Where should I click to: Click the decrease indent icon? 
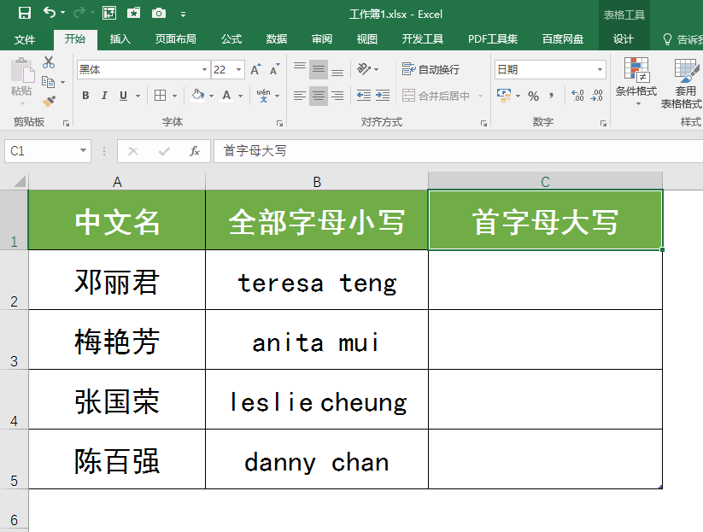click(x=364, y=95)
